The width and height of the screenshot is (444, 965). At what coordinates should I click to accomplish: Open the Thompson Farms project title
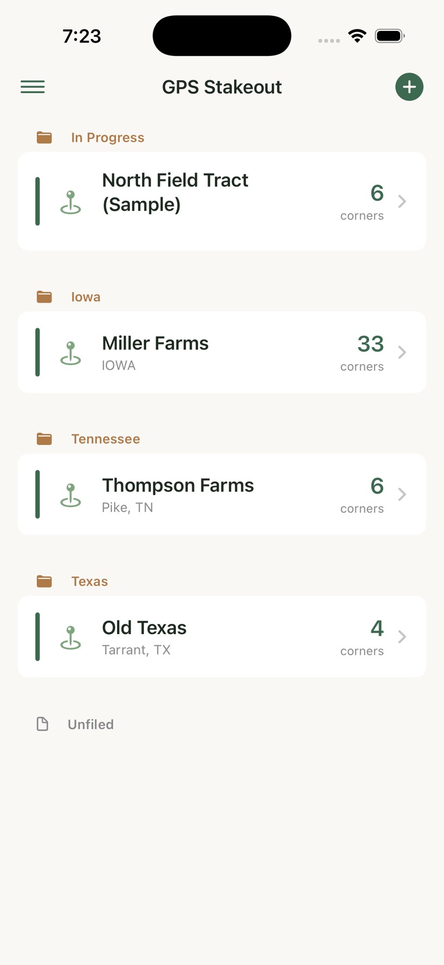(178, 485)
